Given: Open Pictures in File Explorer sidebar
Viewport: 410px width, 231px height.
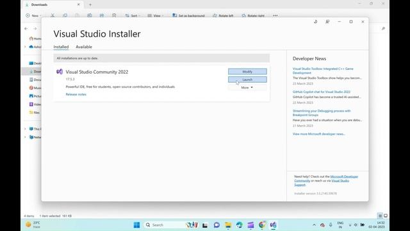Looking at the screenshot, I should click(x=35, y=96).
